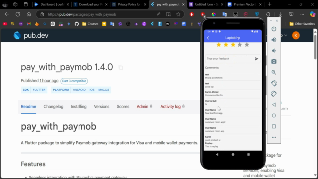This screenshot has height=179, width=318.
Task: Rotate emulator right icon
Action: tap(274, 94)
